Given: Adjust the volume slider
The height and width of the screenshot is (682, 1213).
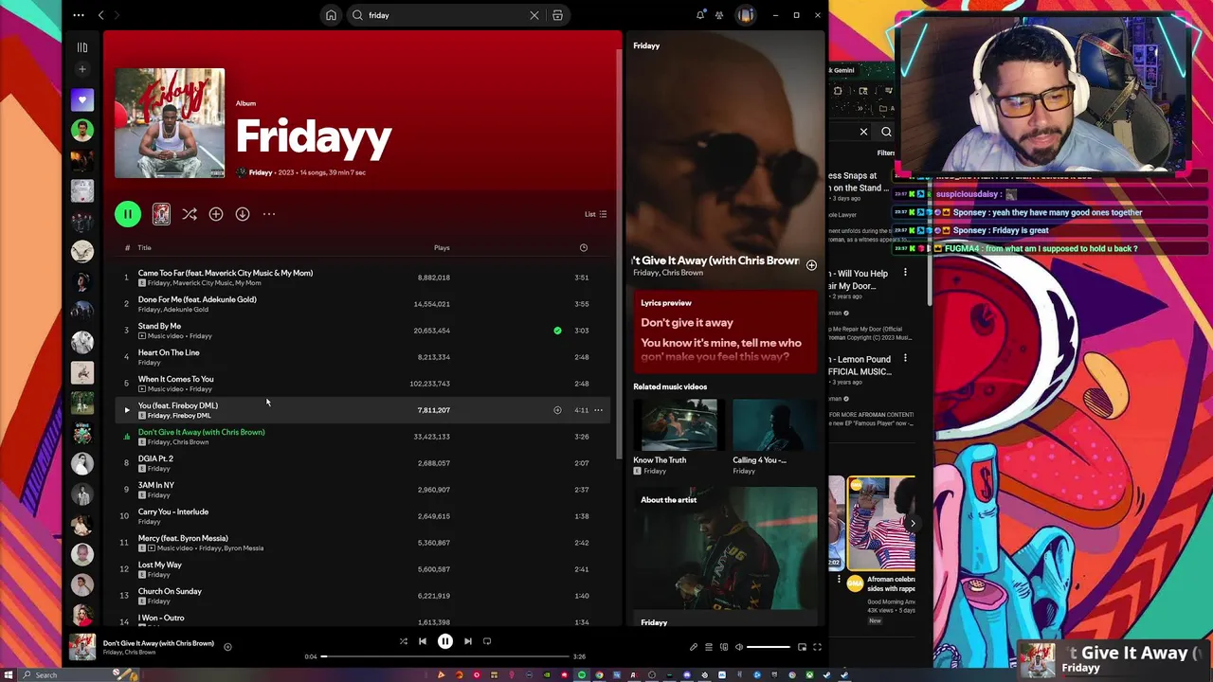Looking at the screenshot, I should 768,647.
